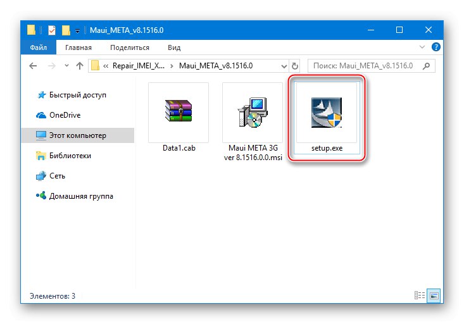464x324 pixels.
Task: Maximize the Explorer window
Action: [x=399, y=30]
